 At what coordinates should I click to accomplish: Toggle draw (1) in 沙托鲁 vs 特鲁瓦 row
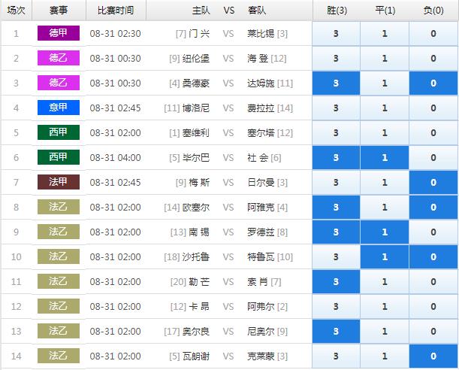[x=385, y=256]
